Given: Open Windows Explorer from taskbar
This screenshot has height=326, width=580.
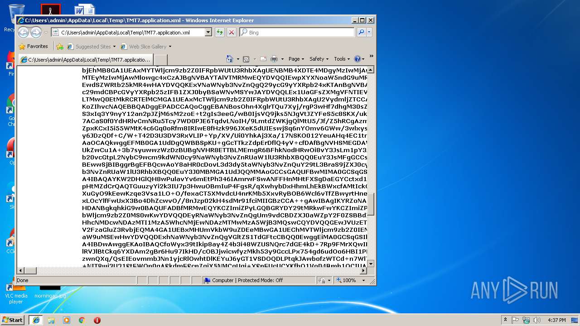Looking at the screenshot, I should (51, 320).
